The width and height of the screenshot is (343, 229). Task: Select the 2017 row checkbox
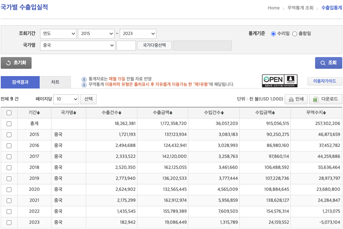click(9, 157)
